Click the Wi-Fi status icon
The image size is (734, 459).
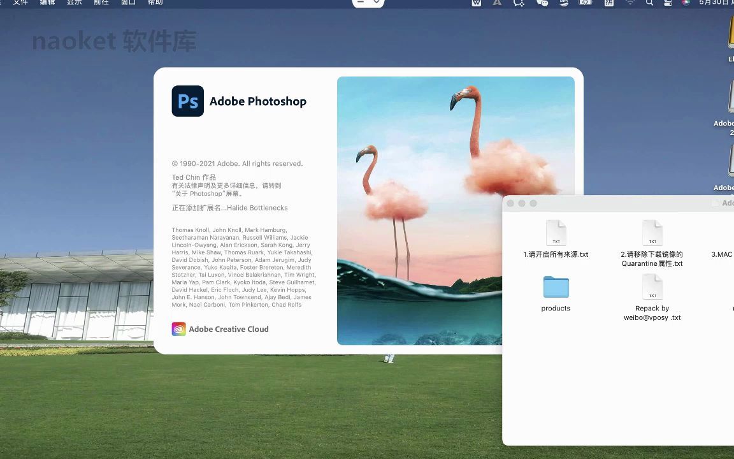click(x=630, y=3)
